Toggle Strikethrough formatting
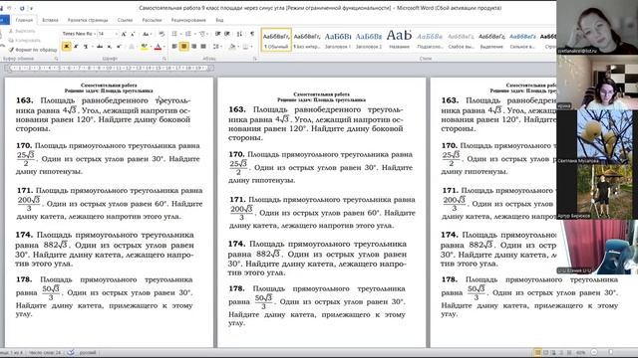638x358 pixels. (x=100, y=47)
